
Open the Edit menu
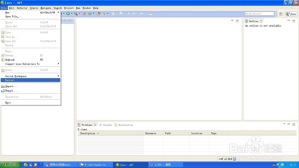(12, 8)
